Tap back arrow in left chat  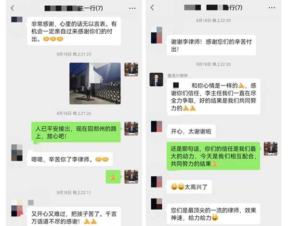click(x=13, y=8)
